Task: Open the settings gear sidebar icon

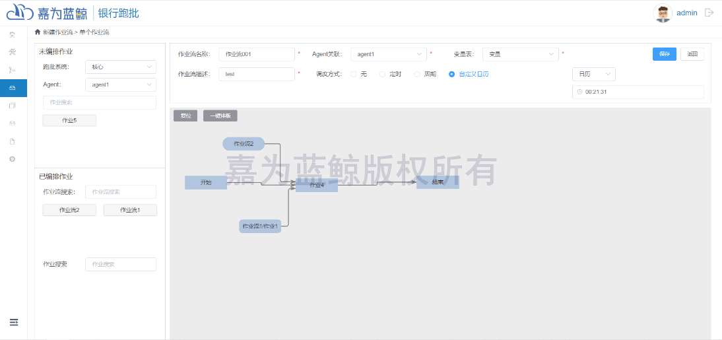Action: click(13, 159)
